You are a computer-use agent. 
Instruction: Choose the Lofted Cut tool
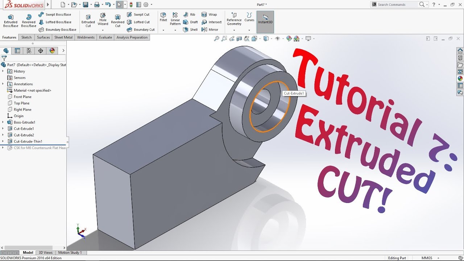138,22
